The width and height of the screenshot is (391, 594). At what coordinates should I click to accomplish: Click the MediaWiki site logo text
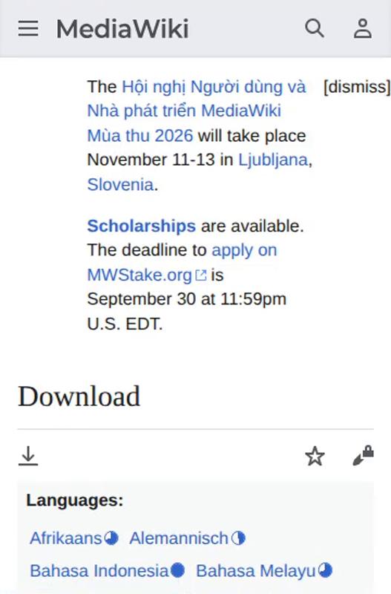[x=122, y=29]
